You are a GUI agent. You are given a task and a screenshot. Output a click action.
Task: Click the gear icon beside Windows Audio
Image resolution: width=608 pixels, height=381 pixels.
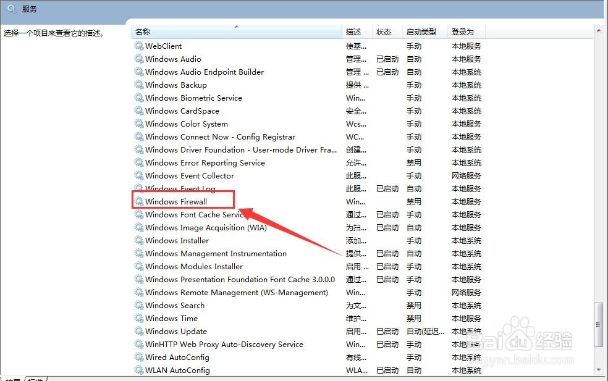[139, 59]
